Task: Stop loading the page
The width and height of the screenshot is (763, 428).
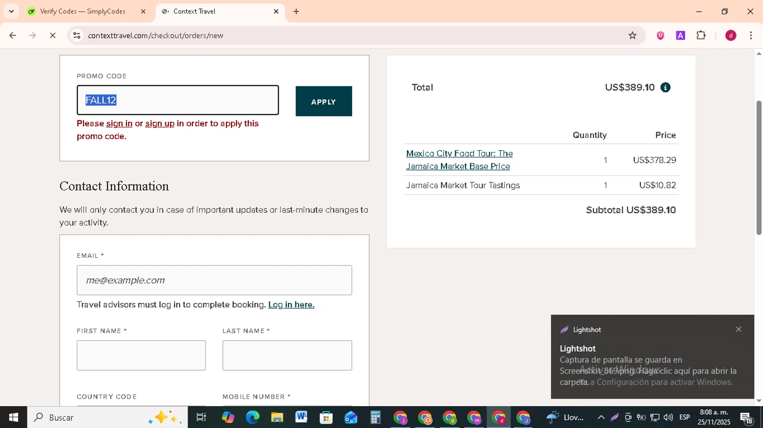Action: click(52, 36)
